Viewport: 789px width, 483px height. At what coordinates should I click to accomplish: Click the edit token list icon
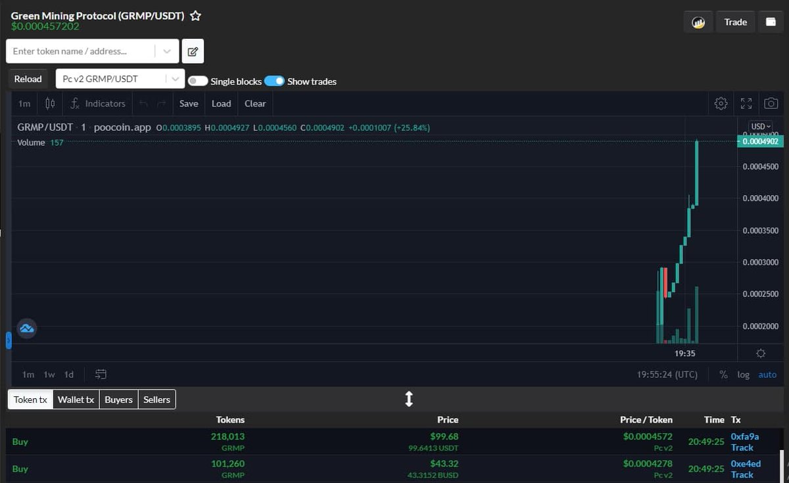tap(193, 51)
